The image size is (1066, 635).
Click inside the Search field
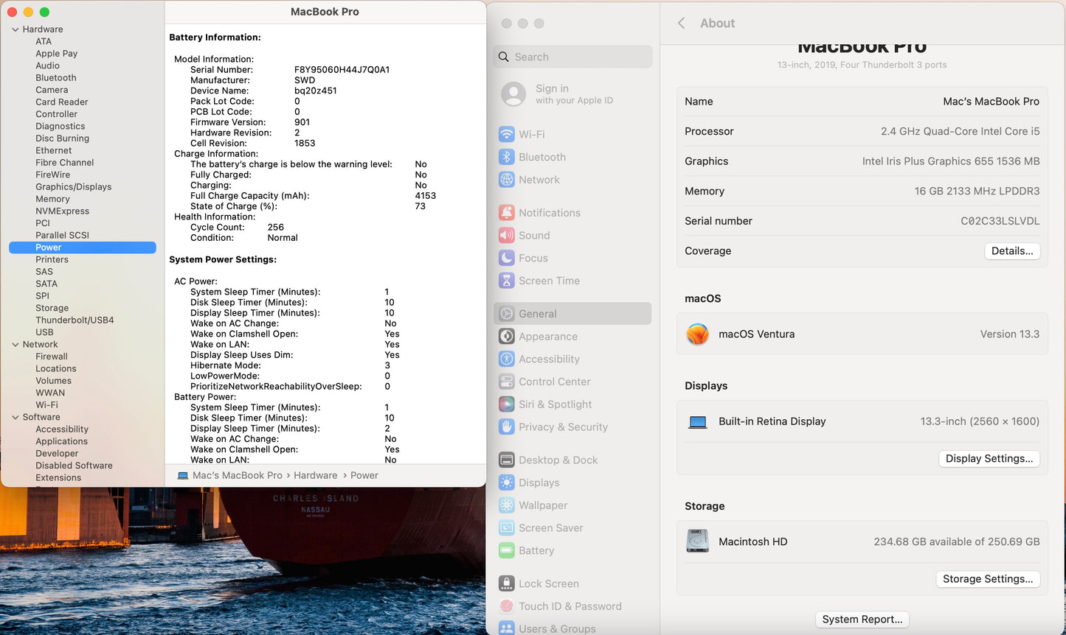point(572,57)
